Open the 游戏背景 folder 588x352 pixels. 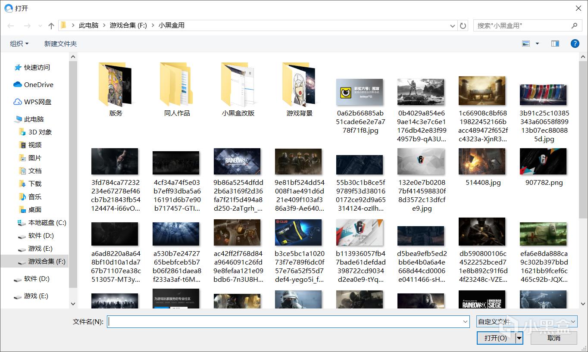pyautogui.click(x=300, y=89)
